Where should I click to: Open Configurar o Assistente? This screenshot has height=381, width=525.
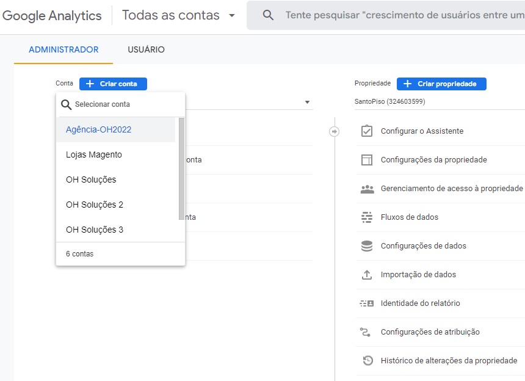pyautogui.click(x=440, y=131)
